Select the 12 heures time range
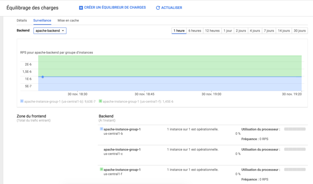This screenshot has width=313, height=184. point(212,31)
